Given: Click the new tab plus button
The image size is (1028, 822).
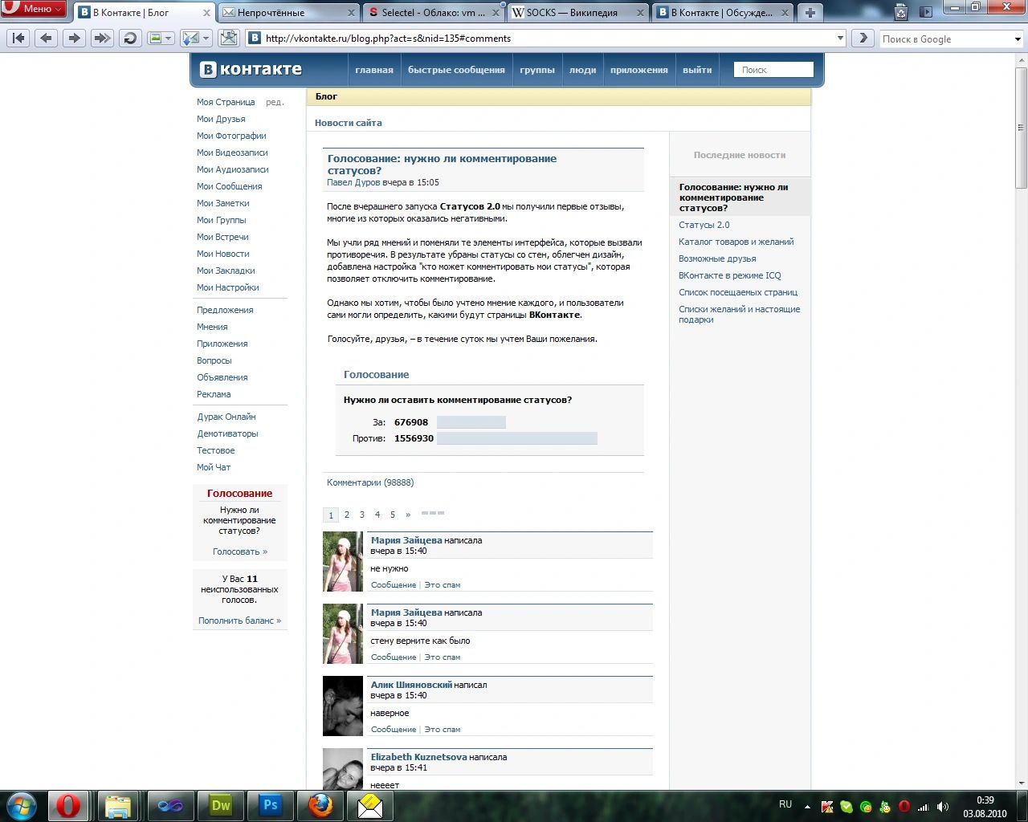Looking at the screenshot, I should click(x=810, y=12).
